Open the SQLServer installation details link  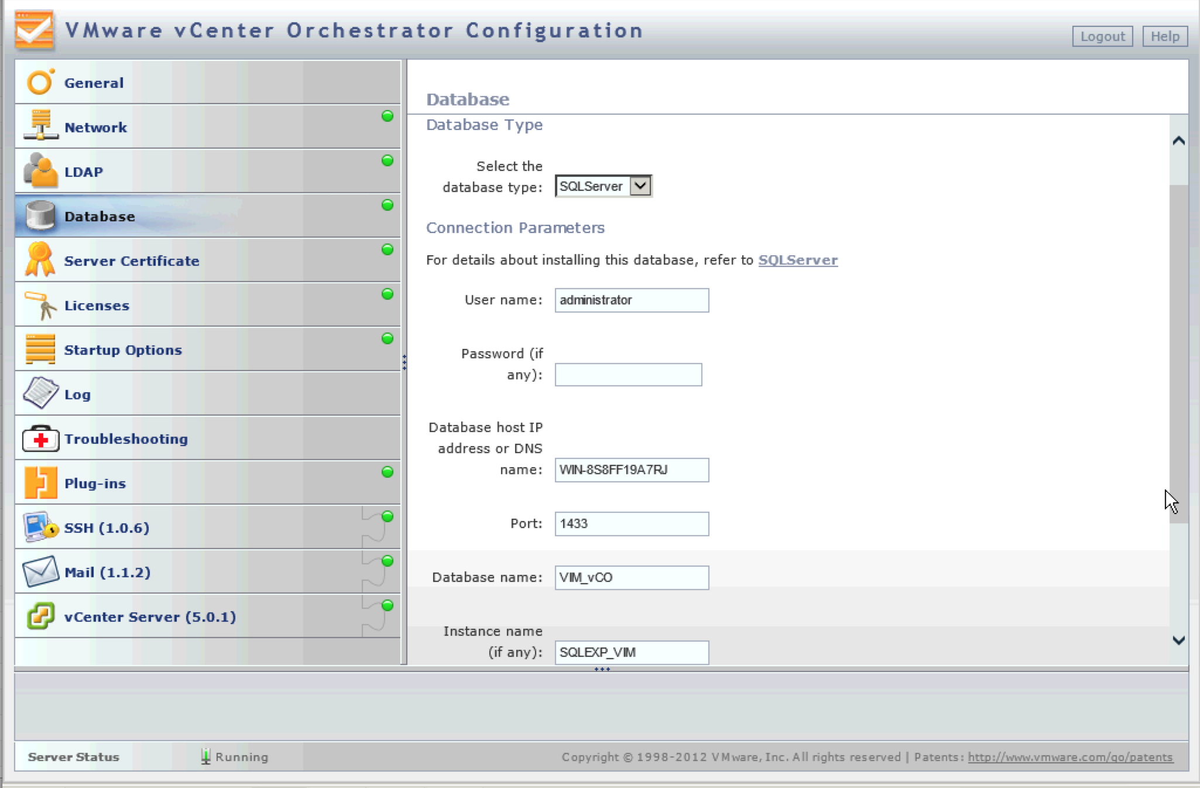[797, 260]
